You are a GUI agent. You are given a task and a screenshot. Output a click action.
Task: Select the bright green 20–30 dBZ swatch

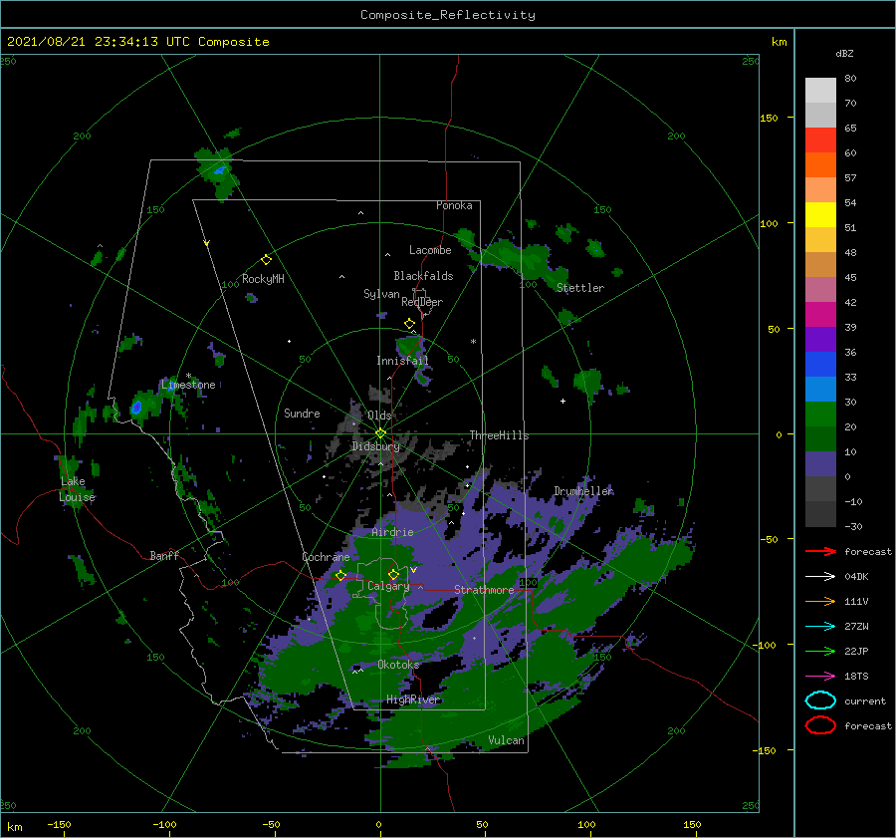(x=820, y=415)
